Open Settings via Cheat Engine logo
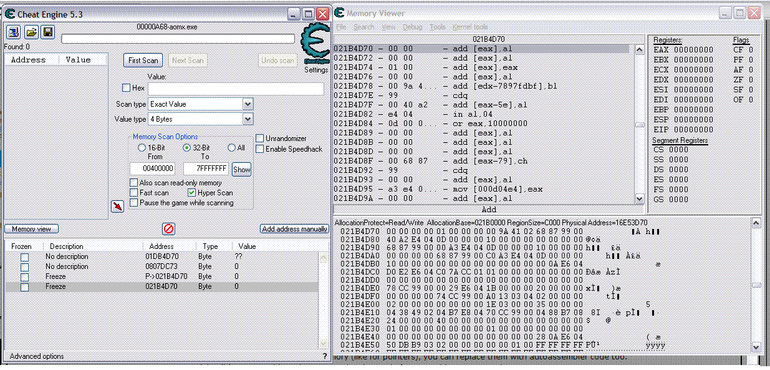This screenshot has height=370, width=770. coord(315,47)
